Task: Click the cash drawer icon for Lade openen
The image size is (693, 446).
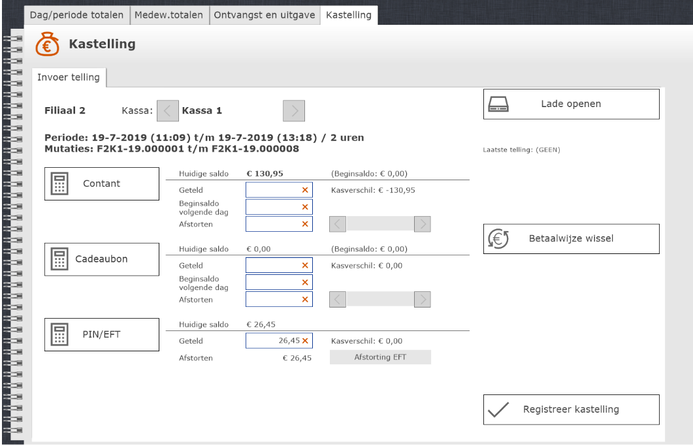Action: (x=498, y=104)
